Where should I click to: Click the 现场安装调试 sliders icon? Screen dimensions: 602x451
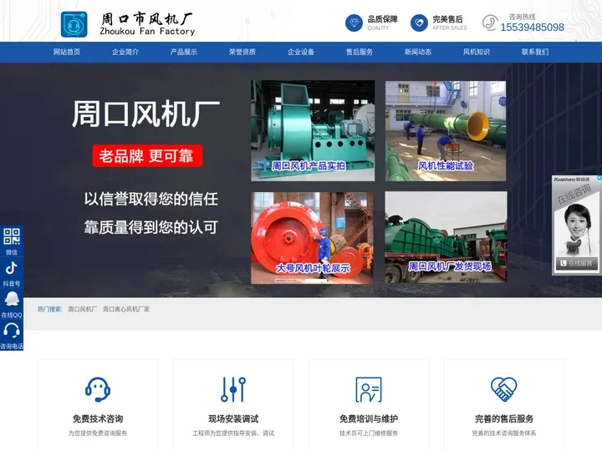click(233, 389)
